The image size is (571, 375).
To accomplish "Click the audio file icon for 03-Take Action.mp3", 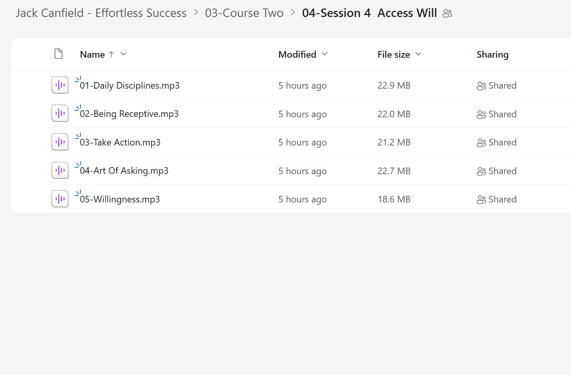I will [x=60, y=142].
